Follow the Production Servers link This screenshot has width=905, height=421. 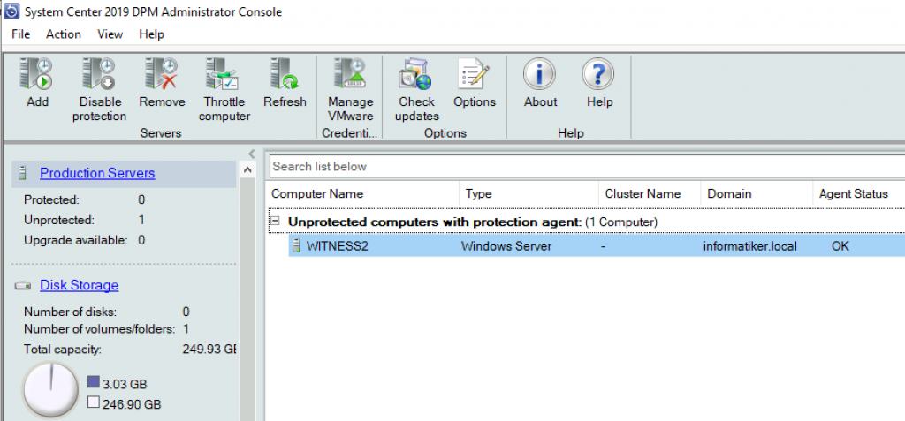pyautogui.click(x=97, y=173)
